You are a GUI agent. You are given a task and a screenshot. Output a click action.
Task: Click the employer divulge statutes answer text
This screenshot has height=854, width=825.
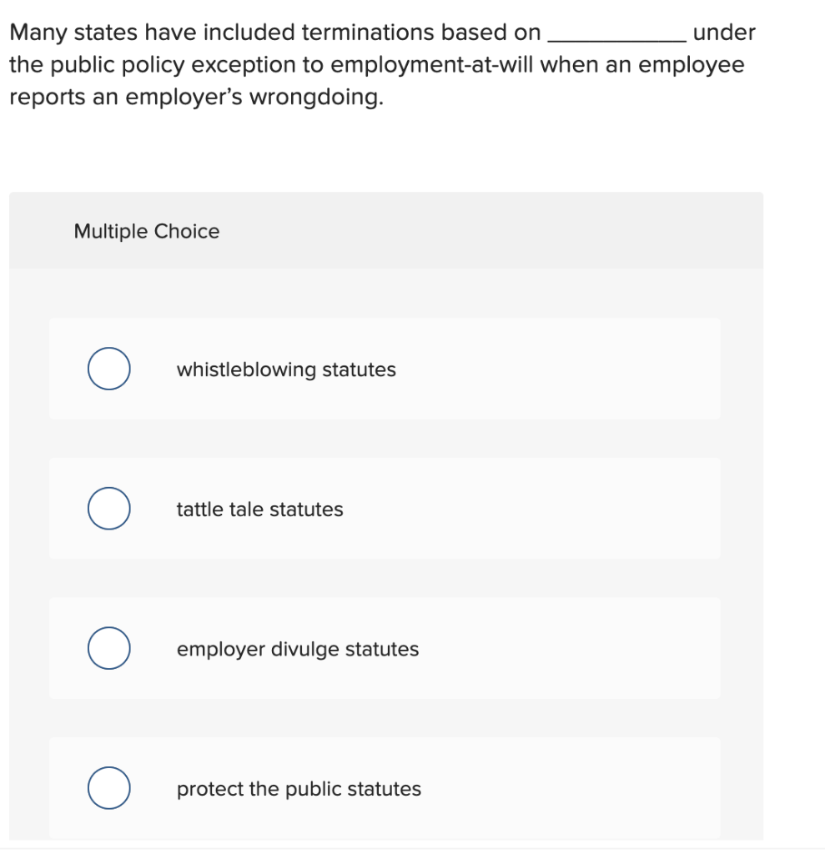tap(297, 649)
